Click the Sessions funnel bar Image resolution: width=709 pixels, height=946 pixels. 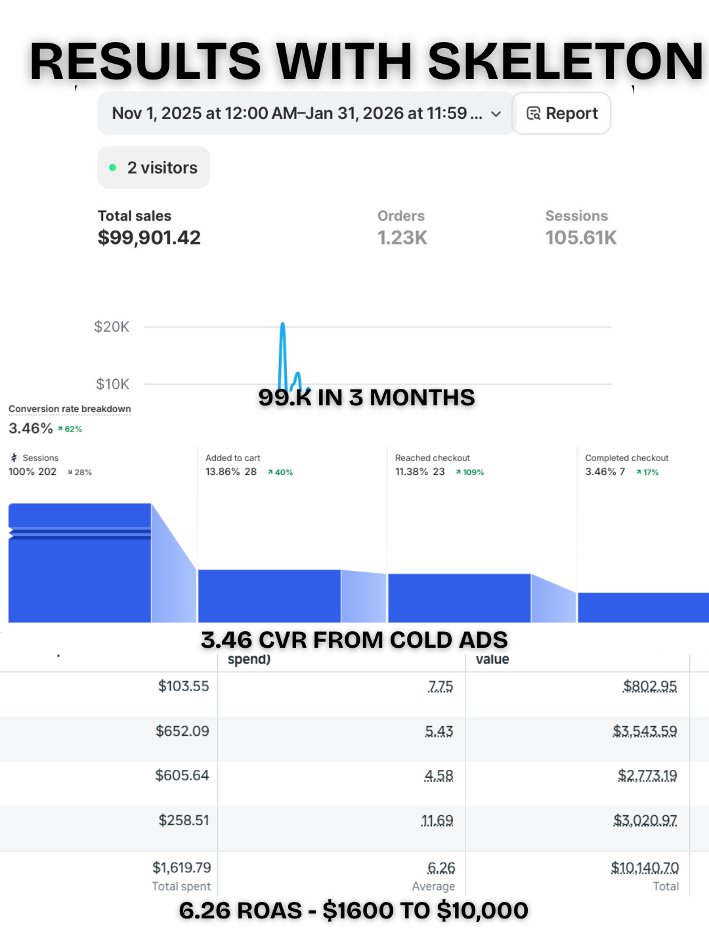(79, 563)
